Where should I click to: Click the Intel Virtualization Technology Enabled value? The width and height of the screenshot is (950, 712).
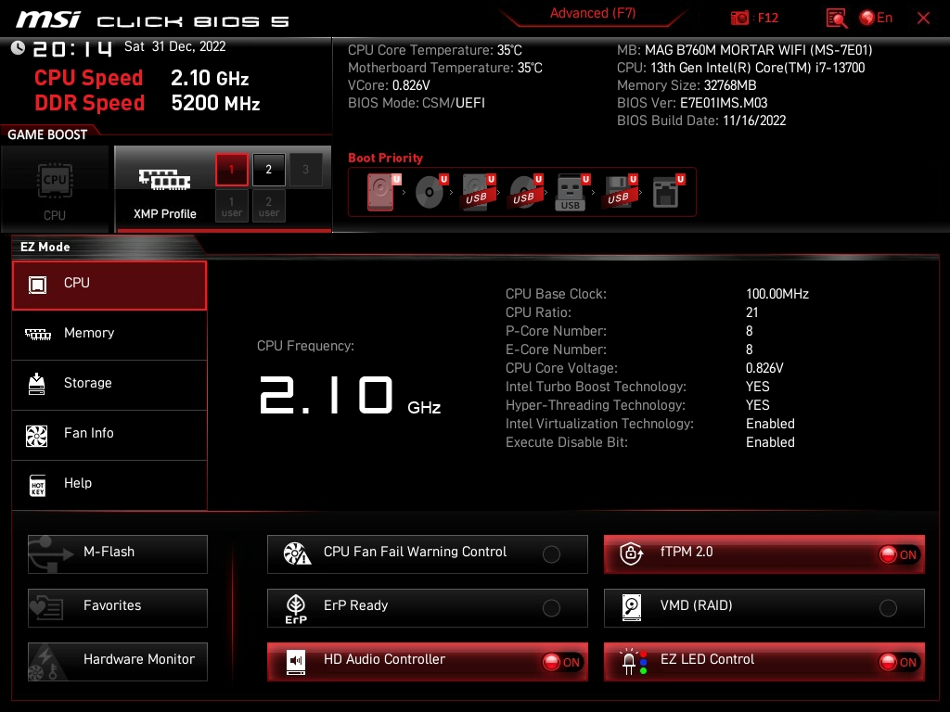(x=770, y=424)
